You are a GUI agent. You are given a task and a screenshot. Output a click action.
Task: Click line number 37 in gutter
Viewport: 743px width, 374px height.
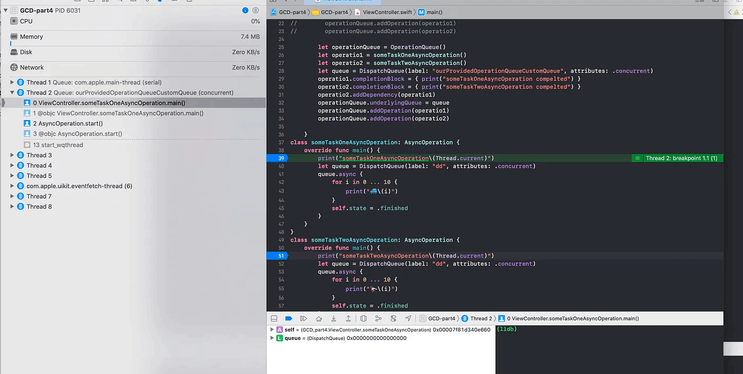coord(281,142)
